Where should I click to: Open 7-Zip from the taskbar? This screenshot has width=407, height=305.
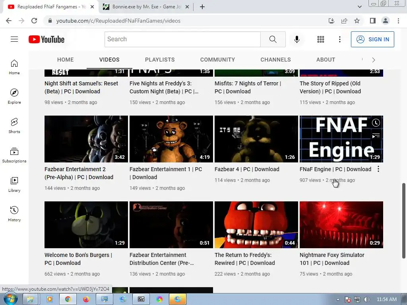click(x=141, y=299)
